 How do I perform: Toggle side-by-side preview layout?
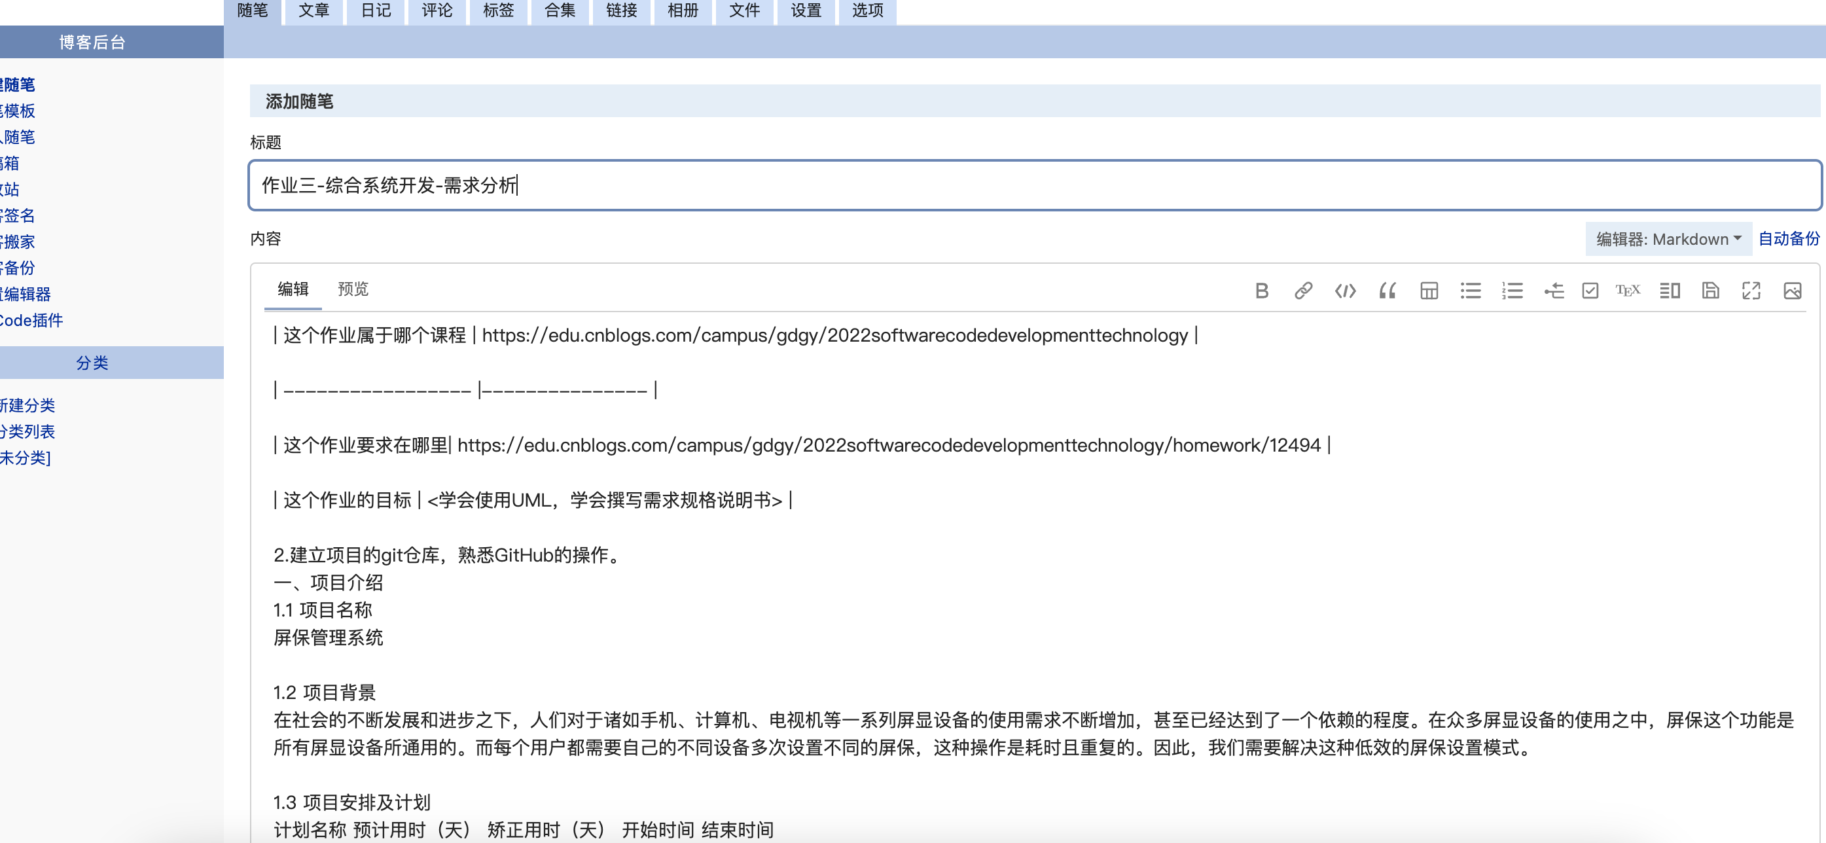pos(1670,291)
